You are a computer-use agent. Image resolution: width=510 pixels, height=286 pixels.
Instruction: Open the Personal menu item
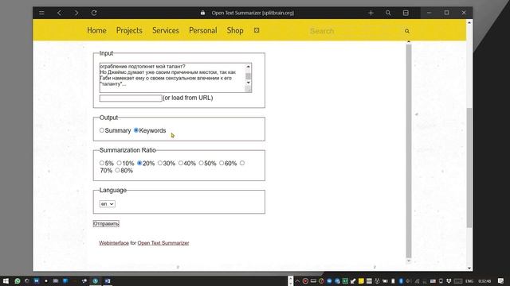(x=203, y=30)
